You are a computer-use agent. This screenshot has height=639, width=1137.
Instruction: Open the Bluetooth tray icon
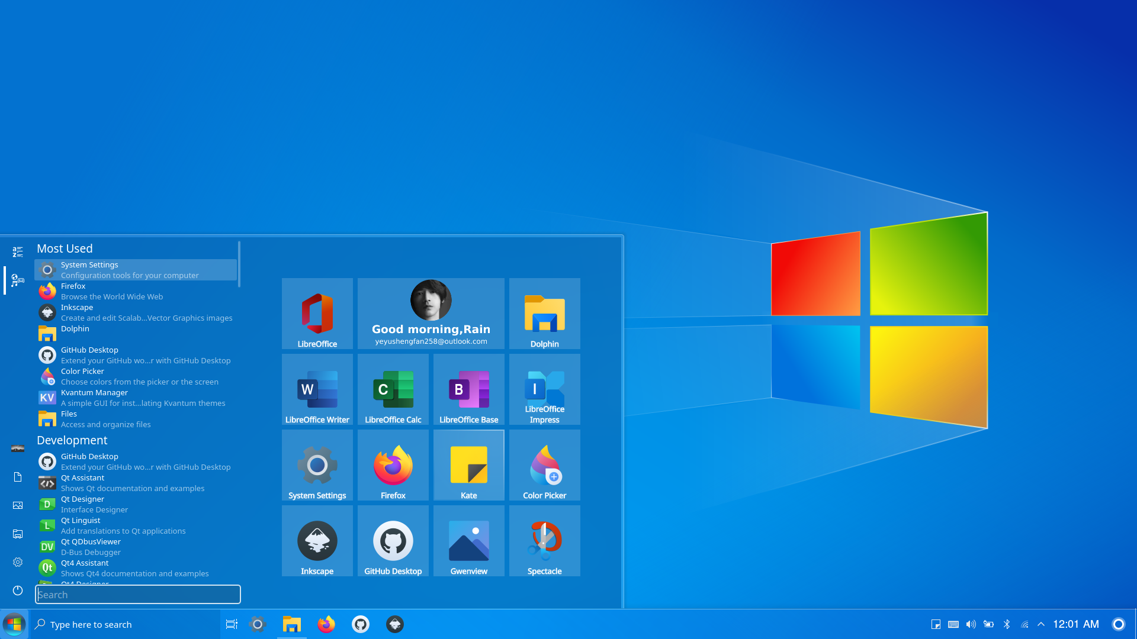click(1007, 624)
